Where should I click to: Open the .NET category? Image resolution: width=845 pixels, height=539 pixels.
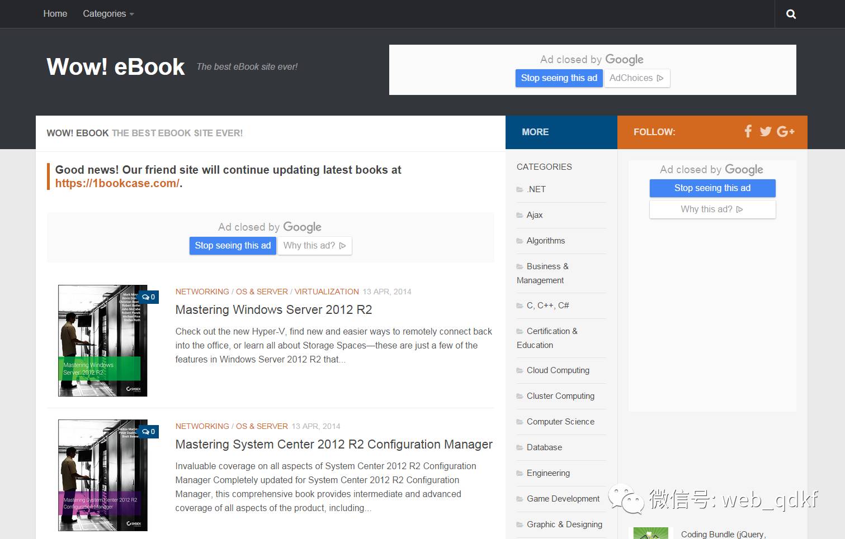(536, 189)
